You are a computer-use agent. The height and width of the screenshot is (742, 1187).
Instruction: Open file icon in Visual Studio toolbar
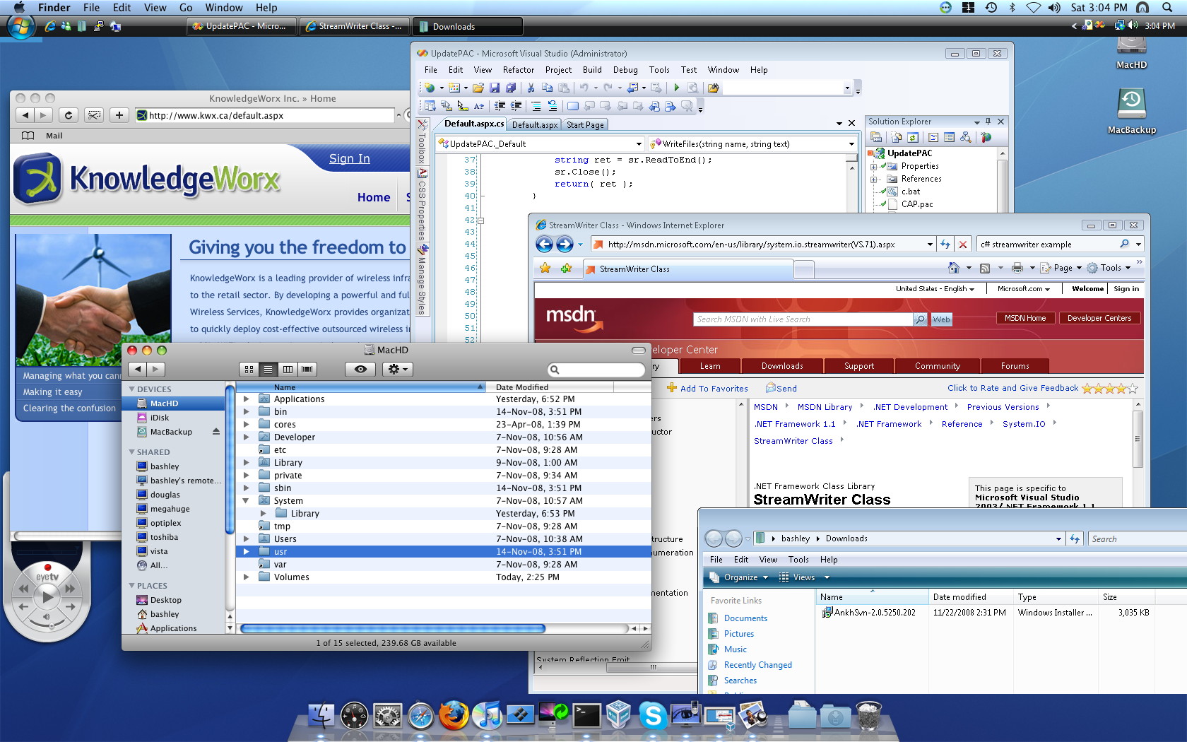coord(478,88)
